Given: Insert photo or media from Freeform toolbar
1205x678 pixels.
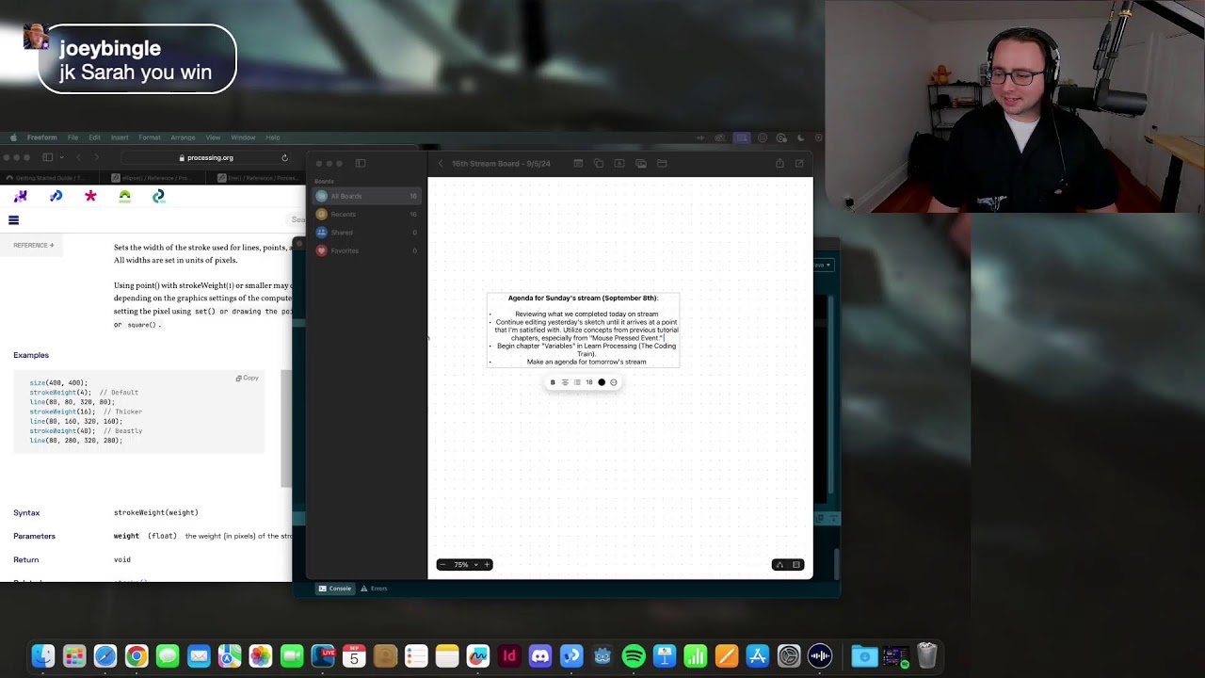Looking at the screenshot, I should point(641,164).
